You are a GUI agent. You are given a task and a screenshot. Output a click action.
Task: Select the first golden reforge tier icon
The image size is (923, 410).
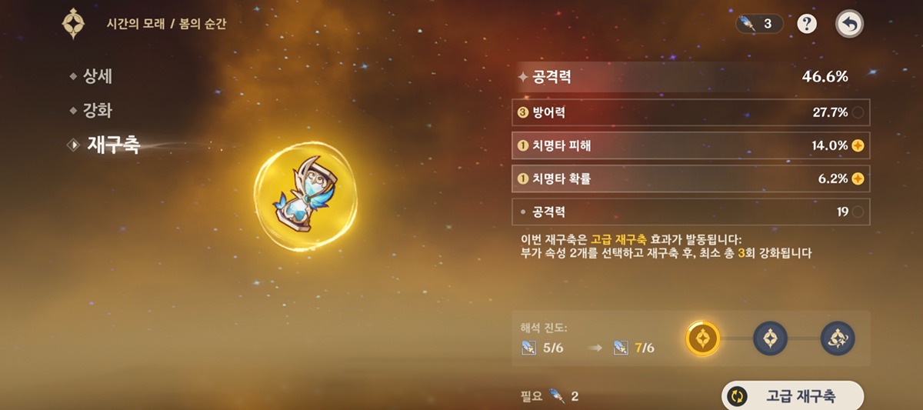pyautogui.click(x=703, y=337)
